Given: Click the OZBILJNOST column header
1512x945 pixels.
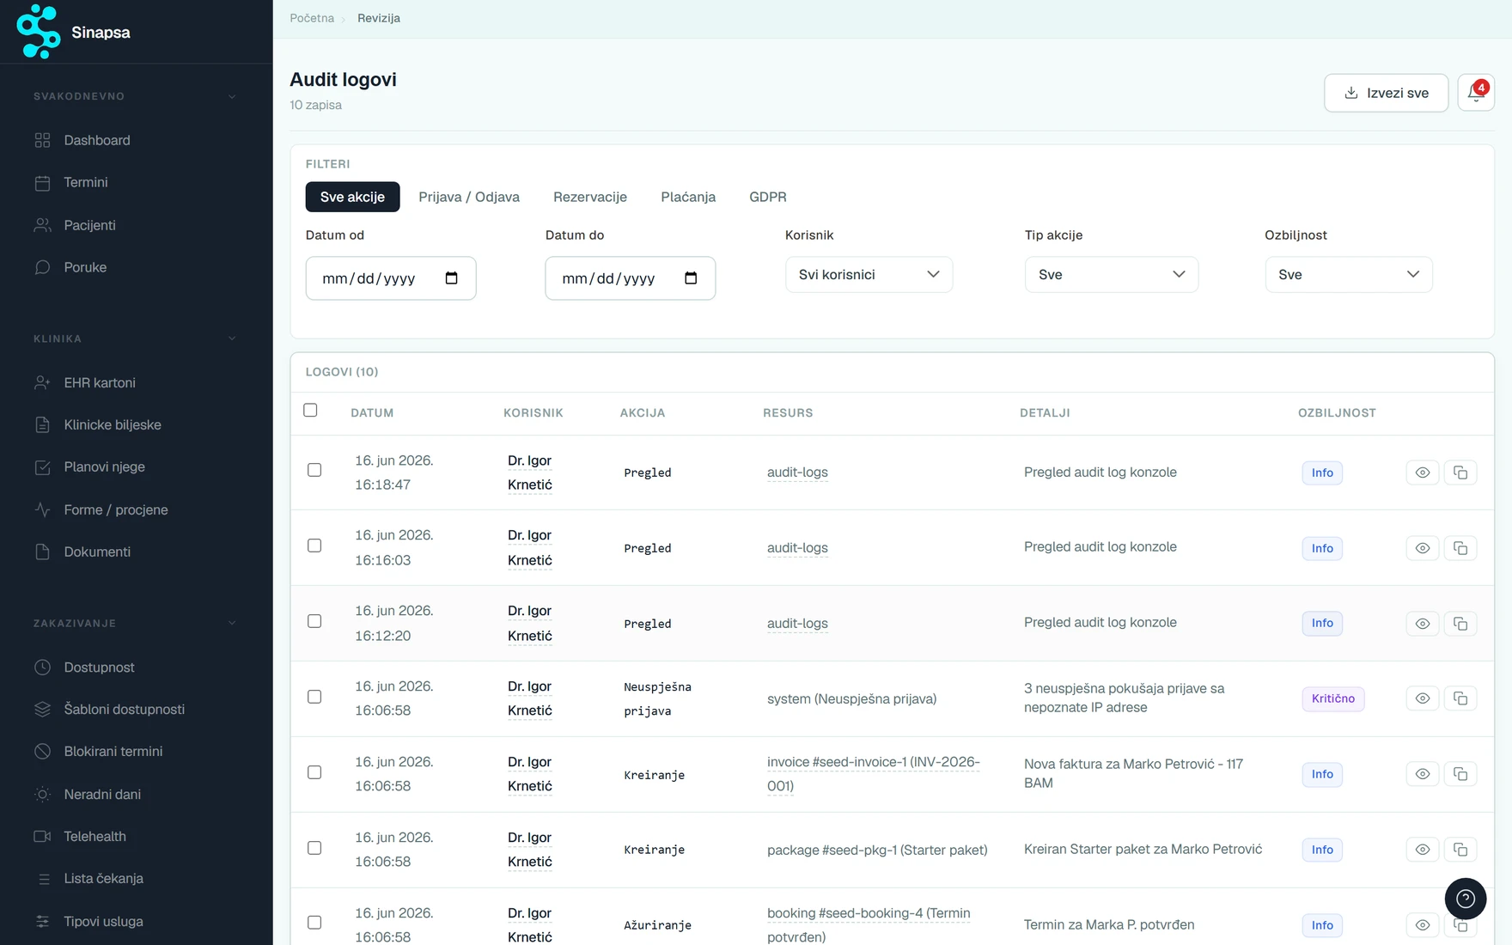Looking at the screenshot, I should [1337, 413].
